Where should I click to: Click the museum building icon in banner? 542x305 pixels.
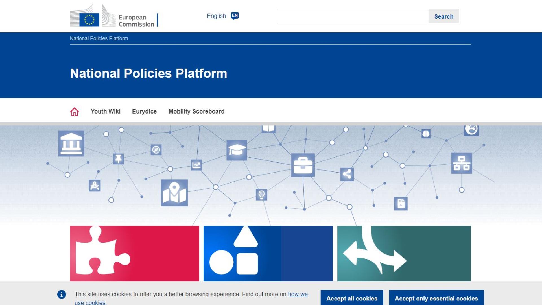click(x=71, y=143)
